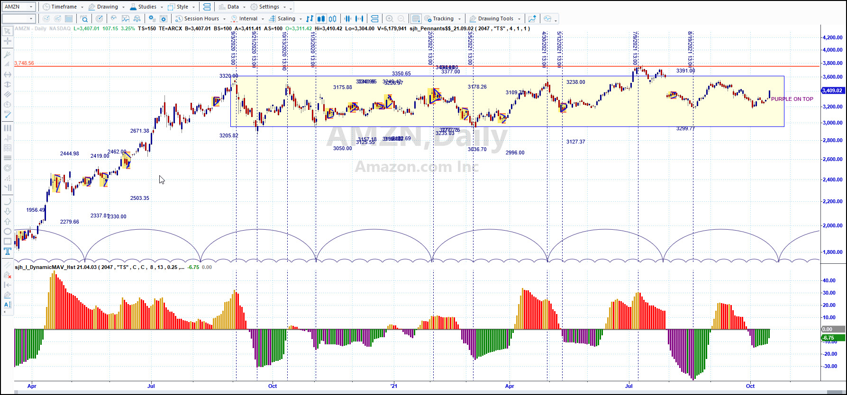This screenshot has width=847, height=395.
Task: Click the increase bar spacing icon
Action: click(x=359, y=19)
